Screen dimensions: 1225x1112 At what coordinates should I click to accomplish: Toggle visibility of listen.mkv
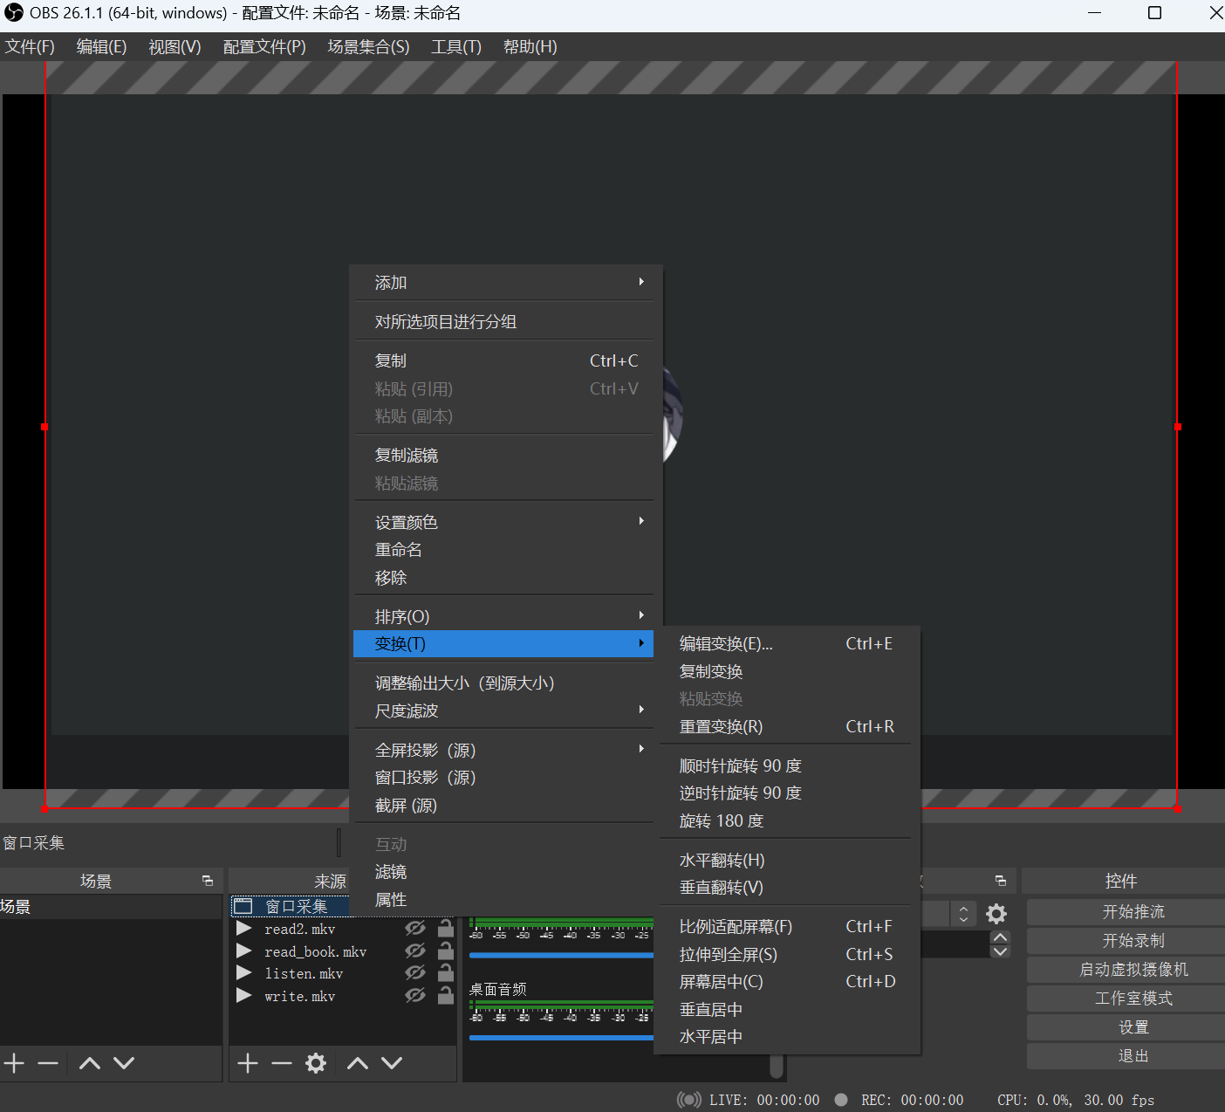415,973
